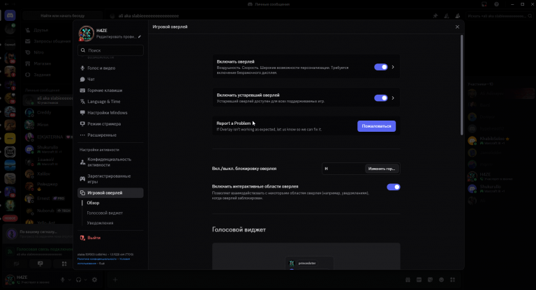Click the gamepad icon beside Зарегистрированные игры
This screenshot has height=290, width=536.
(x=82, y=178)
